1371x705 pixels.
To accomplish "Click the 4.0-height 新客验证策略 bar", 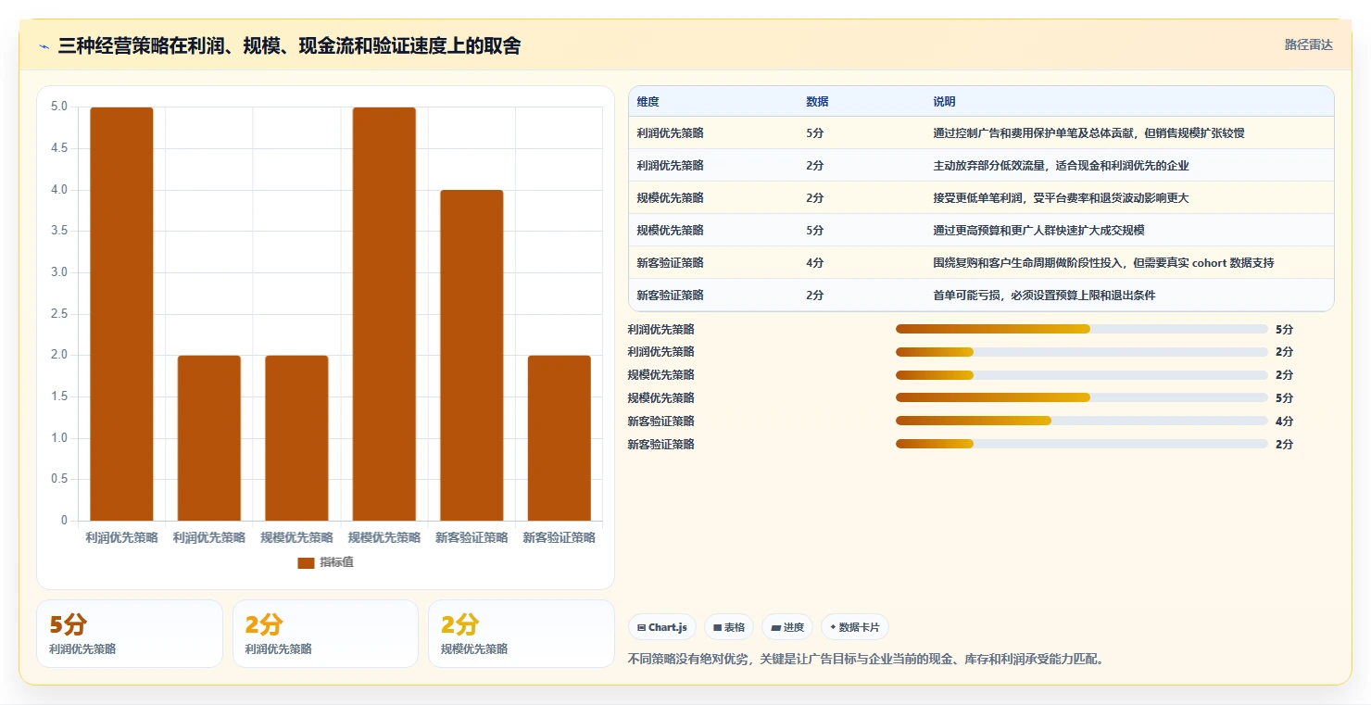I will click(x=472, y=356).
